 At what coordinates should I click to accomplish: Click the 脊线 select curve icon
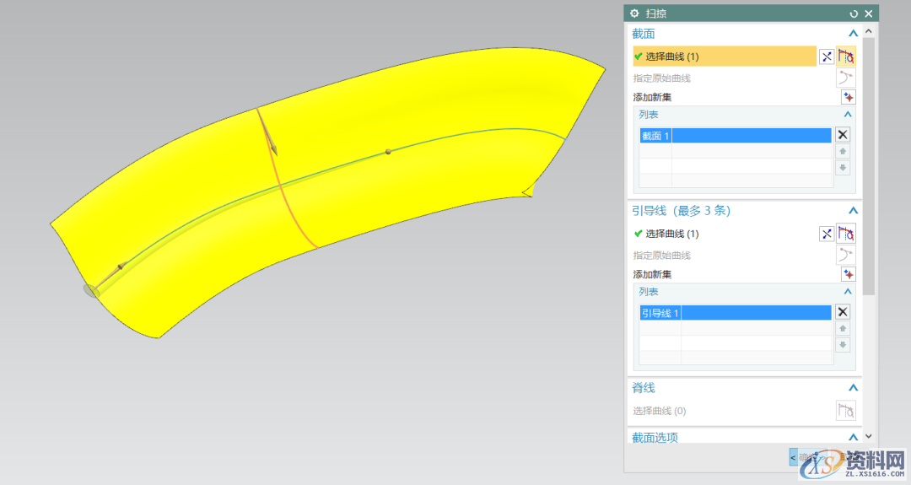pyautogui.click(x=845, y=411)
